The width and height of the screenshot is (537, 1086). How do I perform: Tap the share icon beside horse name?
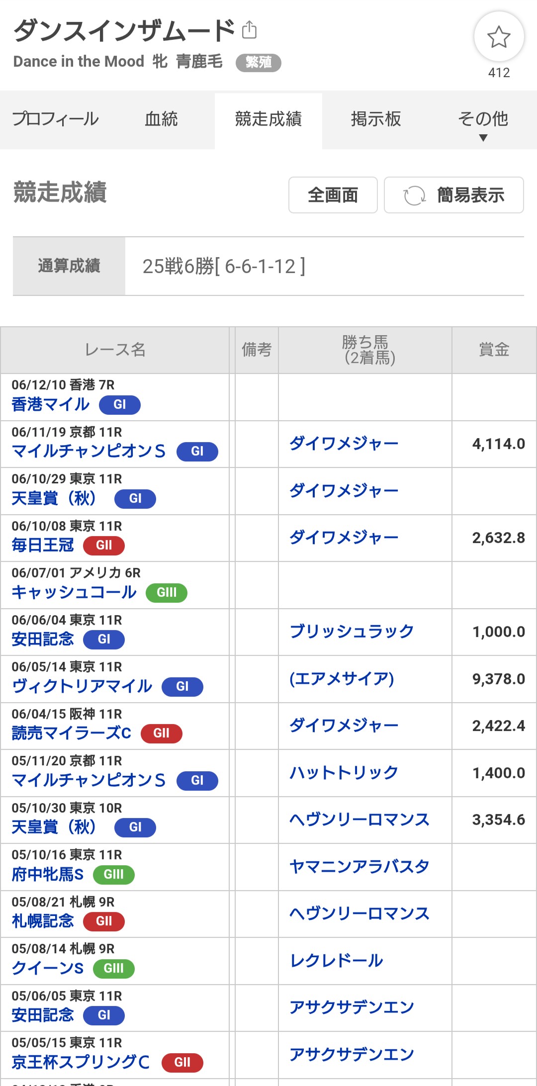point(249,30)
